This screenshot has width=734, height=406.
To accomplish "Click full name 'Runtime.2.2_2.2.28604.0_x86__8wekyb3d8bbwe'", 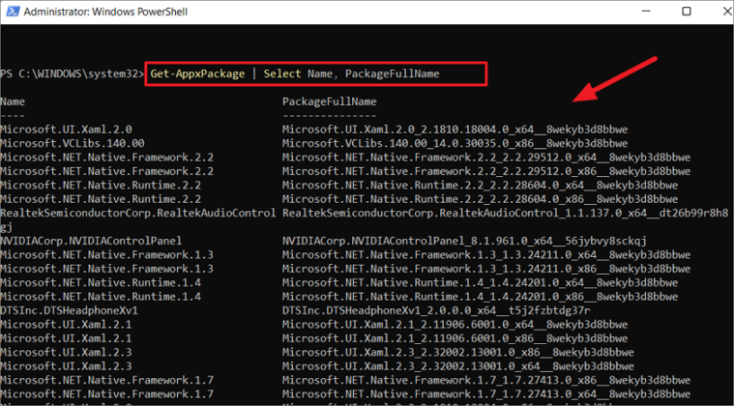I will coord(481,199).
